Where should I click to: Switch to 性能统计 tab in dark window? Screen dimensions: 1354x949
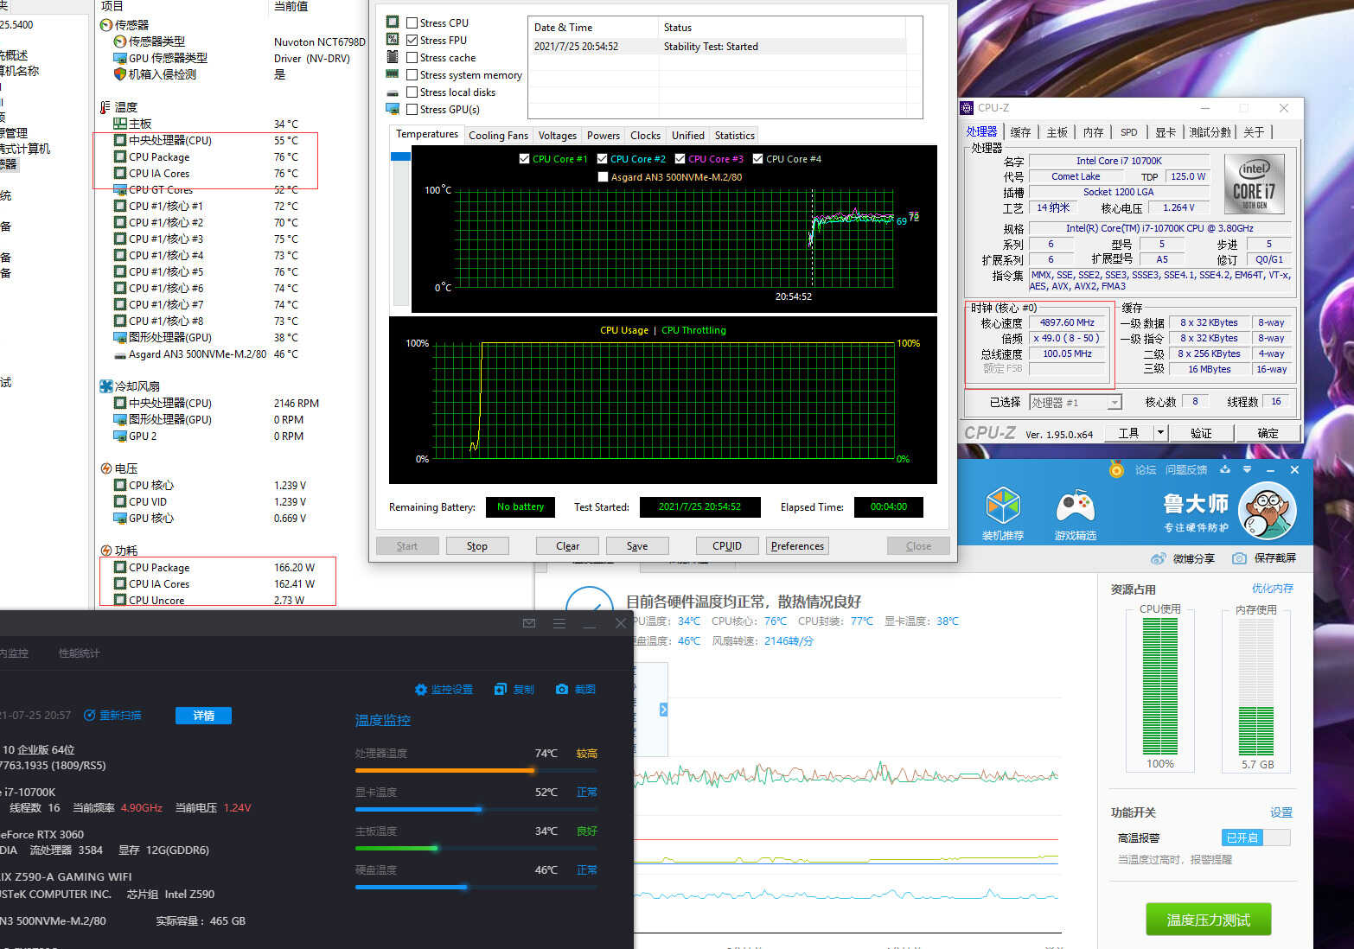tap(79, 653)
